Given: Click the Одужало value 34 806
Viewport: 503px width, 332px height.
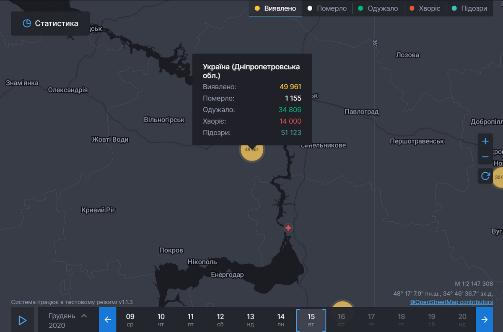Looking at the screenshot, I should (290, 110).
